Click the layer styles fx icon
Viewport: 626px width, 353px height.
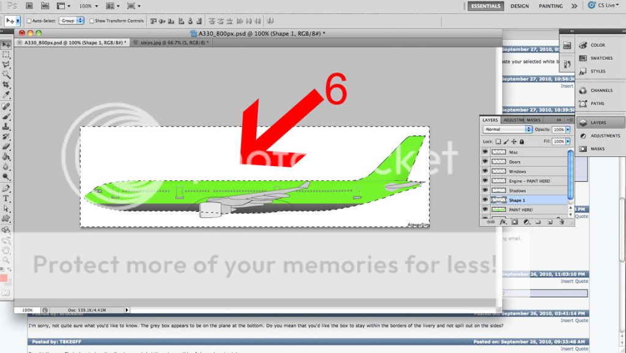503,222
